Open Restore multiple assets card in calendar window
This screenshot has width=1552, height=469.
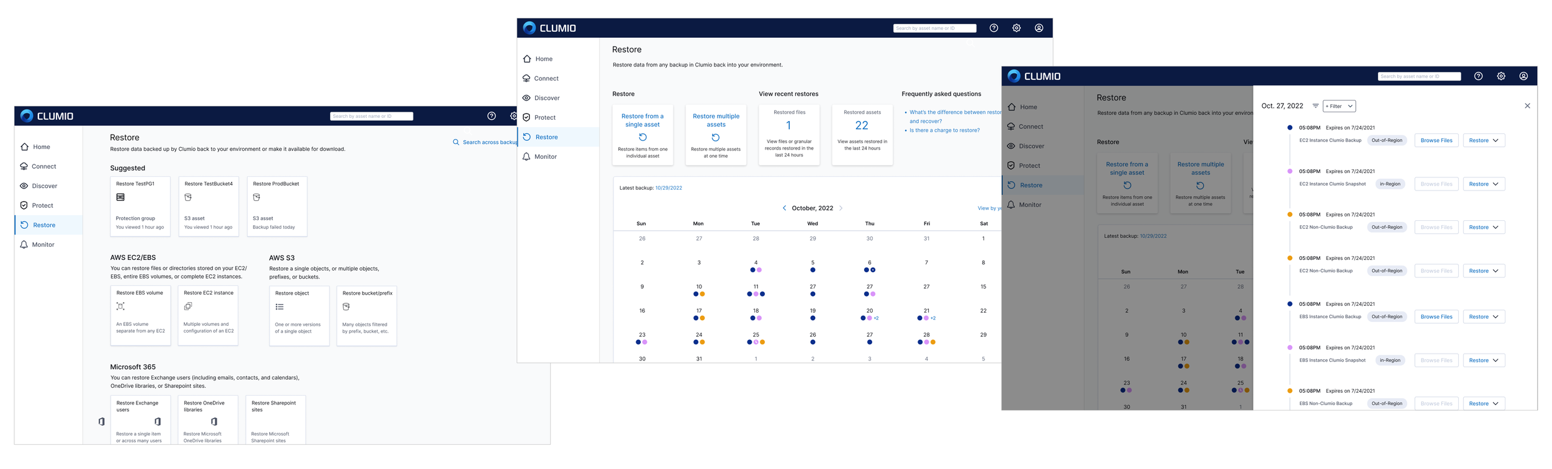click(x=716, y=135)
